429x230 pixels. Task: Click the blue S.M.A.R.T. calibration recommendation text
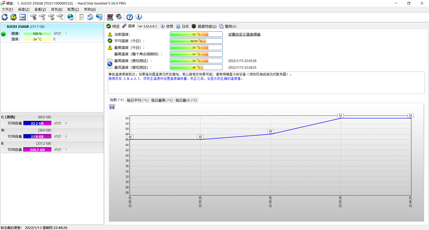pos(175,79)
